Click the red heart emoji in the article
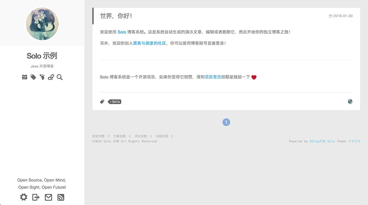Viewport: 368px width, 205px height. click(x=254, y=77)
